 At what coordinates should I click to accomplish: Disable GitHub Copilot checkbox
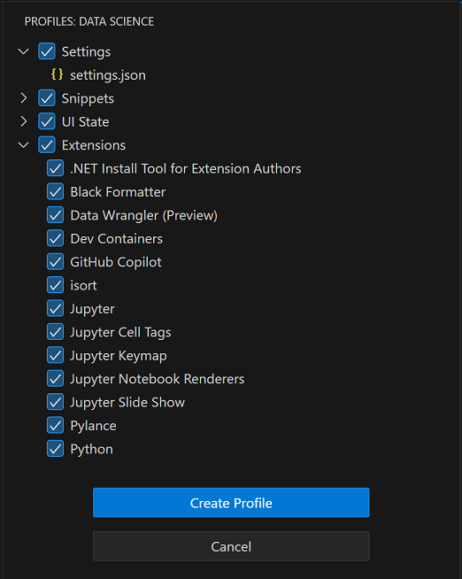(x=56, y=262)
